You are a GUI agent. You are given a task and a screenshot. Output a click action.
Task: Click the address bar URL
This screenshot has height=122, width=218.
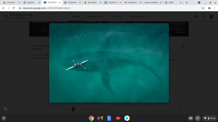46,8
